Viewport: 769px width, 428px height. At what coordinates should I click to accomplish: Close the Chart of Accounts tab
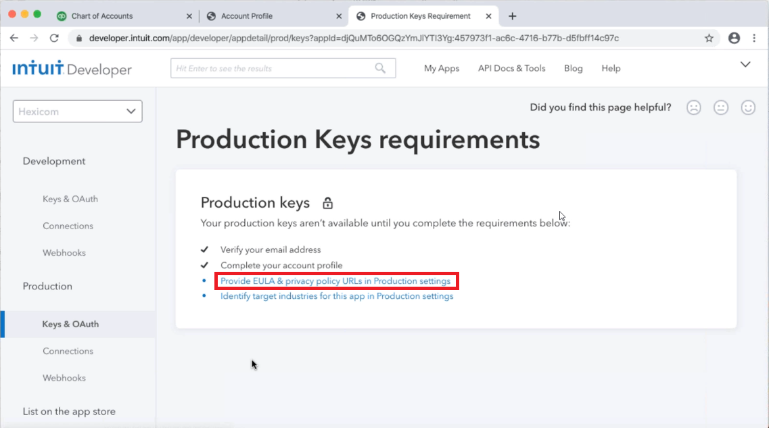tap(189, 16)
